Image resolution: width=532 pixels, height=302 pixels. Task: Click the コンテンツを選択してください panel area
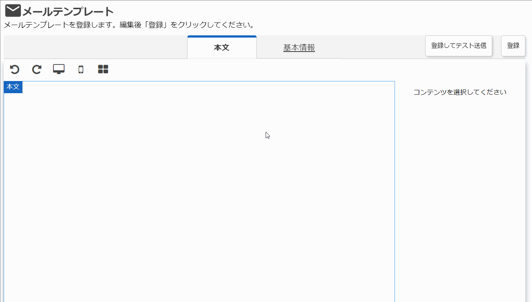[x=460, y=92]
